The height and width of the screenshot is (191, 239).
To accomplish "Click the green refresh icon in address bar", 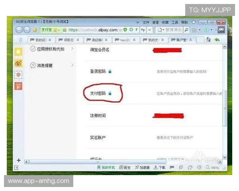I will [x=131, y=29].
